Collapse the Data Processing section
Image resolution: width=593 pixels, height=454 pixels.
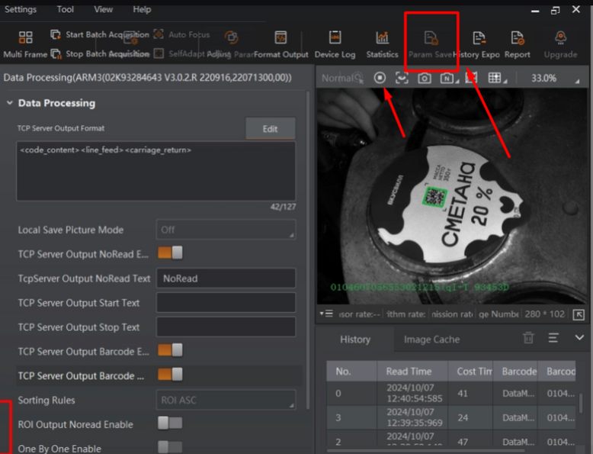pos(10,103)
